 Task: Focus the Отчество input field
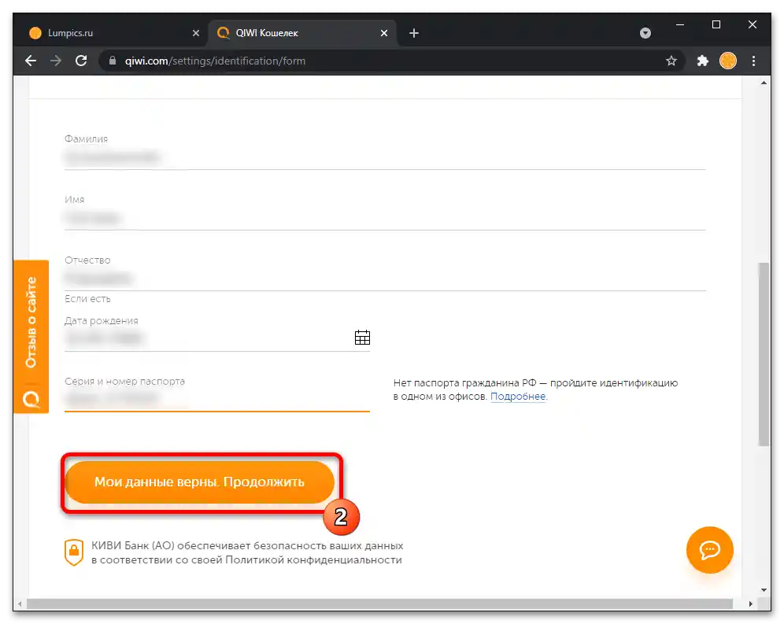[x=385, y=279]
